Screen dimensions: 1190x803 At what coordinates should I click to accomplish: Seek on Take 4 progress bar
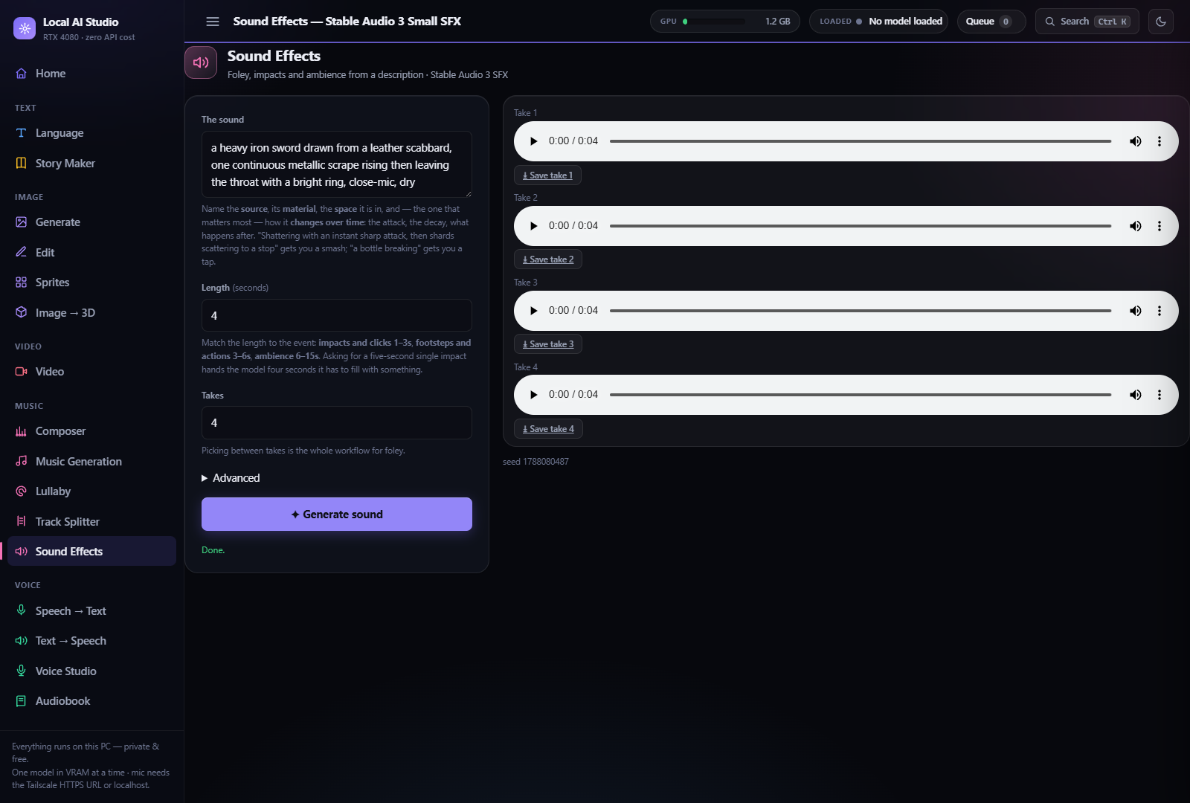point(861,395)
